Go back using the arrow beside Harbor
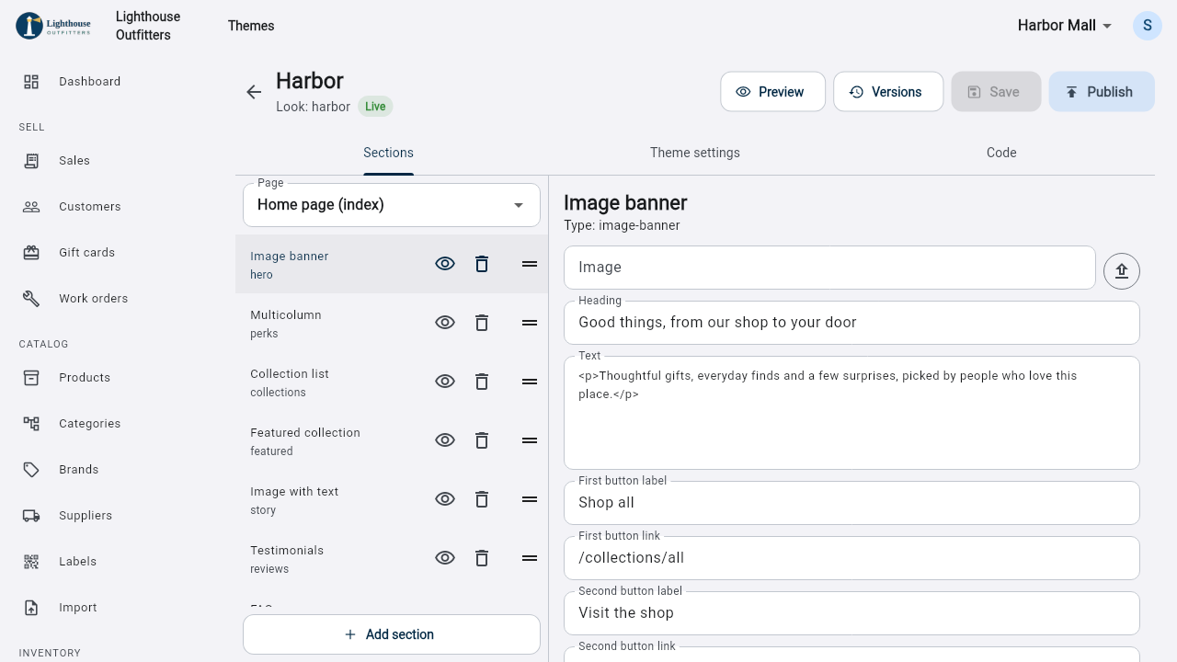The image size is (1177, 662). [x=254, y=92]
